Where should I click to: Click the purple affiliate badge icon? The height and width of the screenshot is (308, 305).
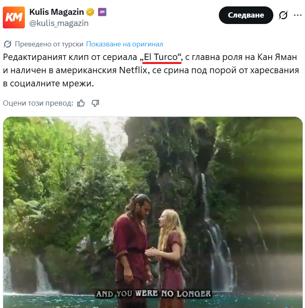(102, 12)
